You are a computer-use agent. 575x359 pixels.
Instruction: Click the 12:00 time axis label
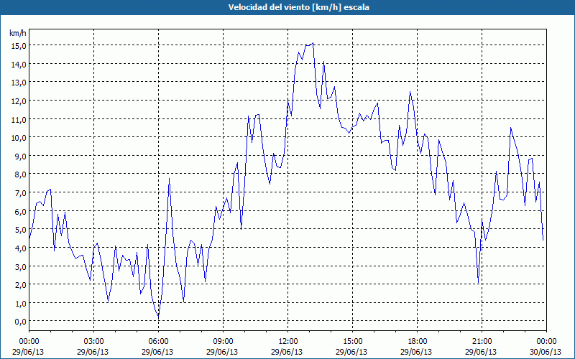tap(288, 342)
